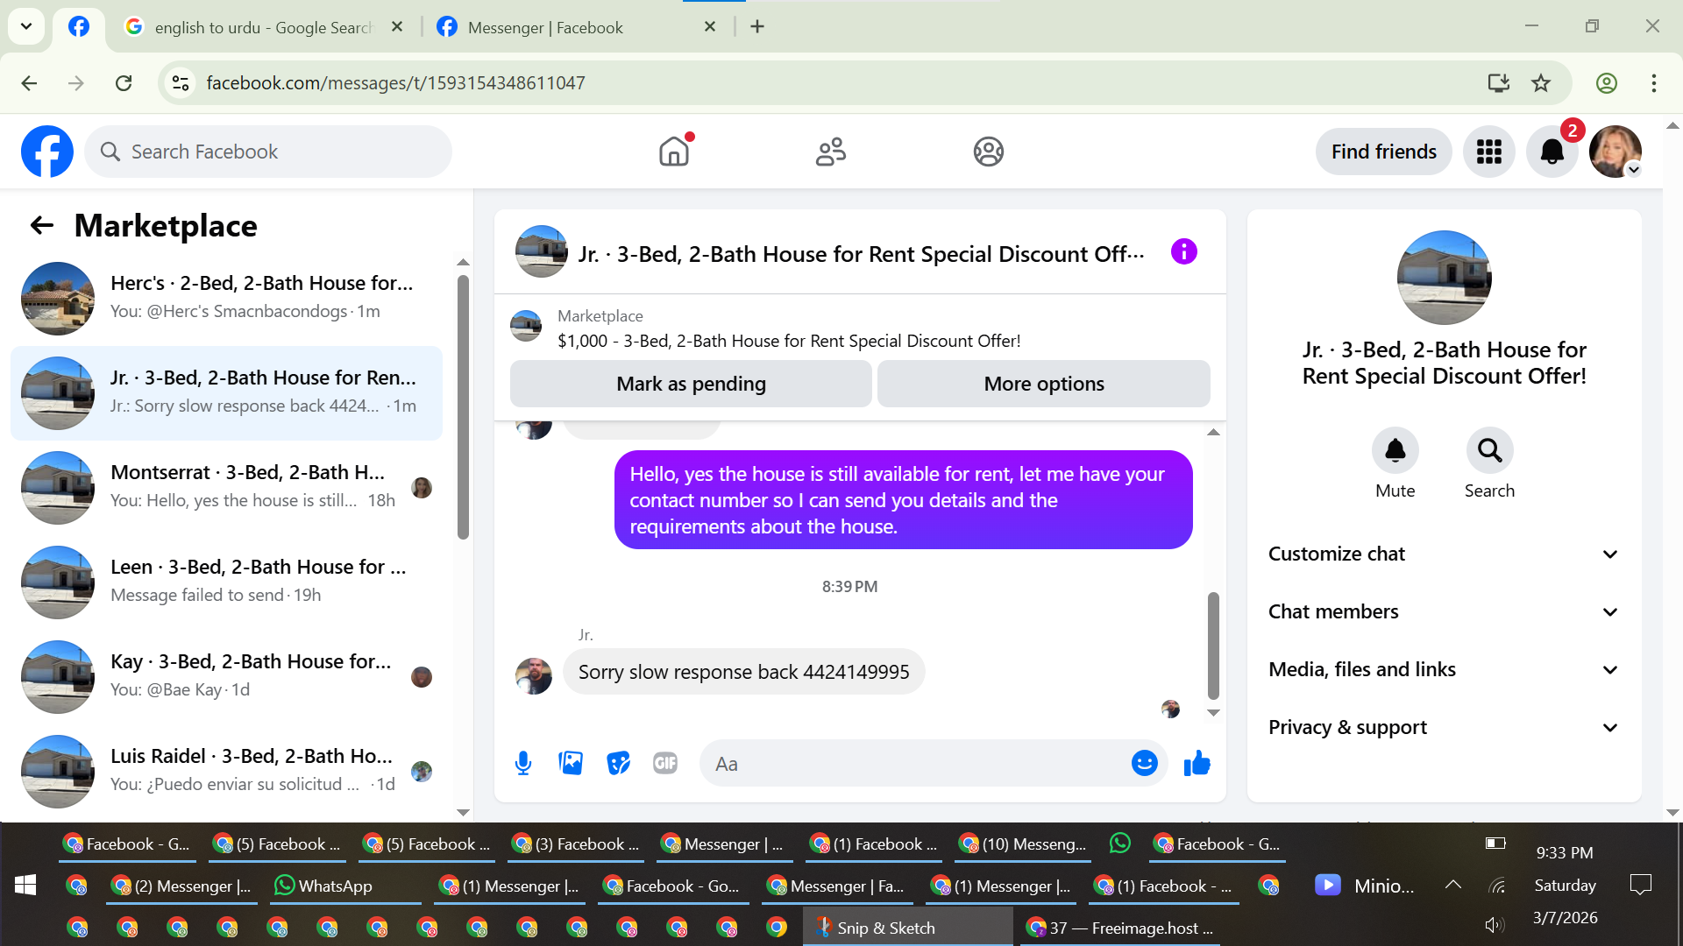1683x946 pixels.
Task: Go back with browser back arrow
Action: pyautogui.click(x=29, y=83)
